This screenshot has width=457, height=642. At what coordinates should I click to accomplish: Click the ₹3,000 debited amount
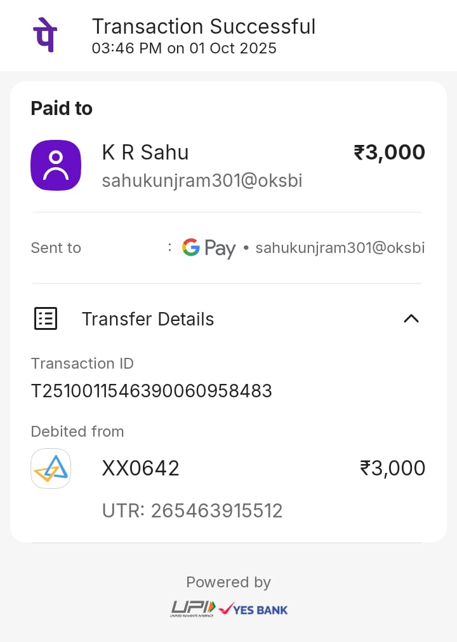click(392, 468)
